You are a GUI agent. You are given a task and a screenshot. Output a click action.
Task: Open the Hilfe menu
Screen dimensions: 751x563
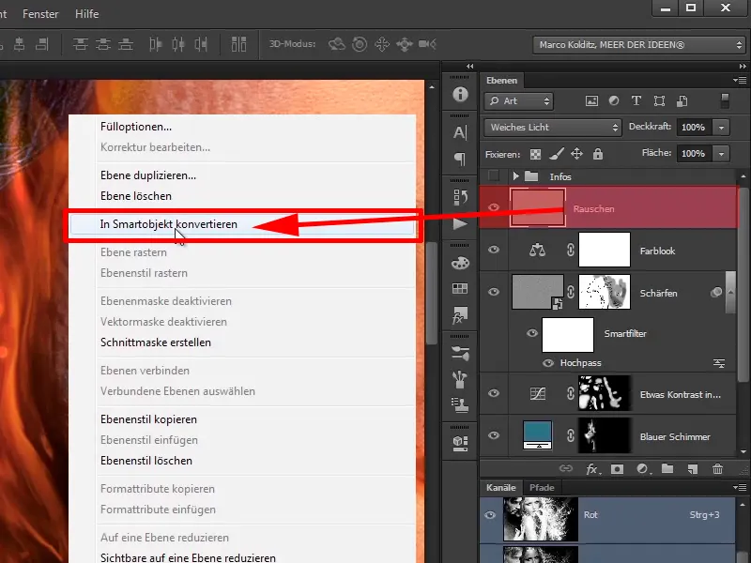coord(86,14)
